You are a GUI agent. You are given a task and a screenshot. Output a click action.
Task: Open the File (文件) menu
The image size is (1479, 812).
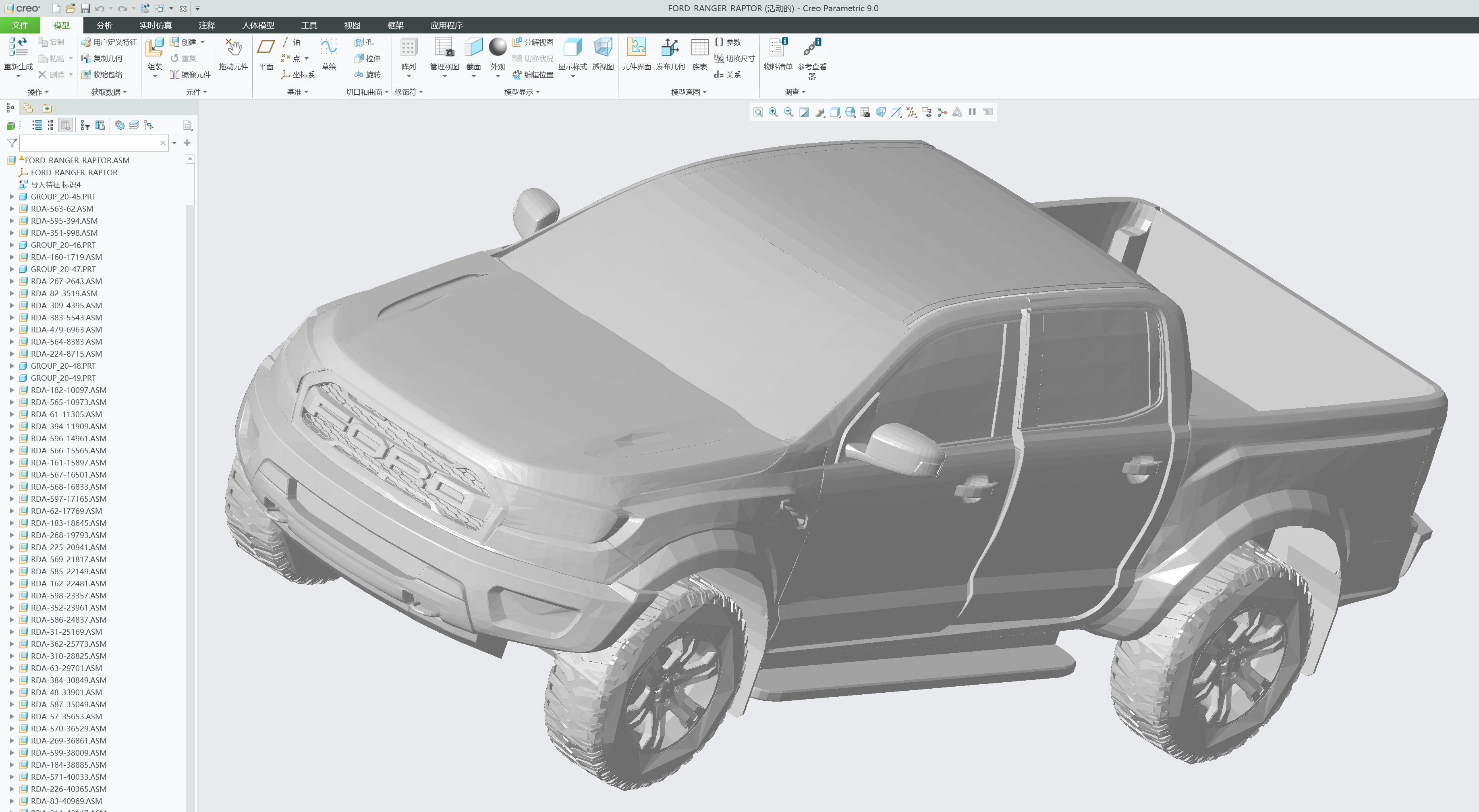click(19, 25)
